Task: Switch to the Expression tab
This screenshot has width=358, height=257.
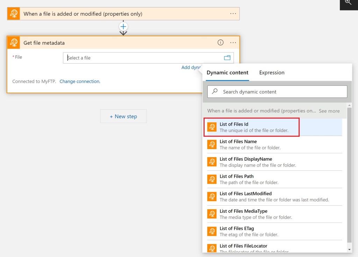Action: tap(272, 73)
